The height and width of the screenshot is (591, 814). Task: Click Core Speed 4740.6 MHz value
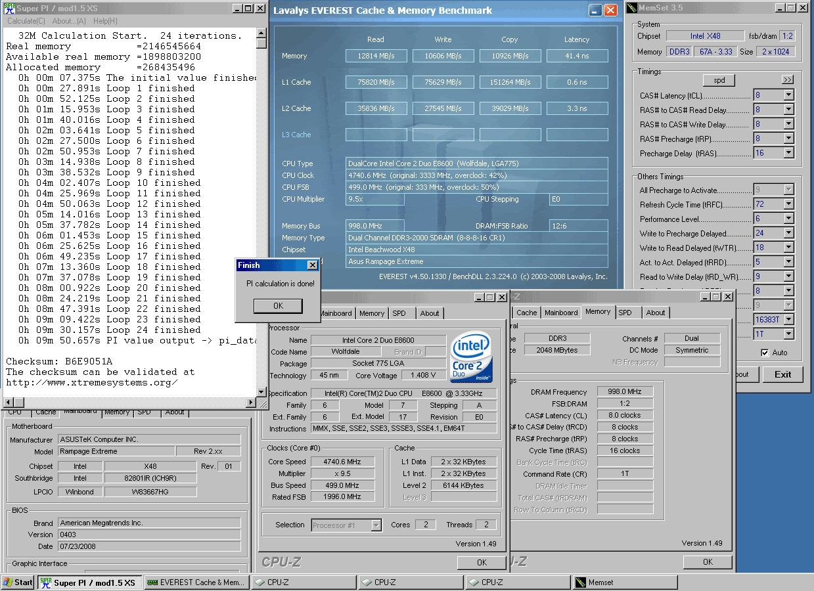click(342, 462)
